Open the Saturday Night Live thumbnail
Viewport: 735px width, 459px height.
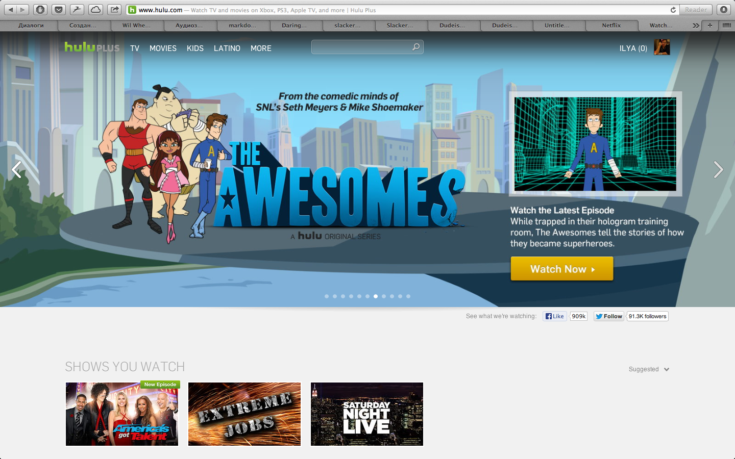pyautogui.click(x=367, y=414)
